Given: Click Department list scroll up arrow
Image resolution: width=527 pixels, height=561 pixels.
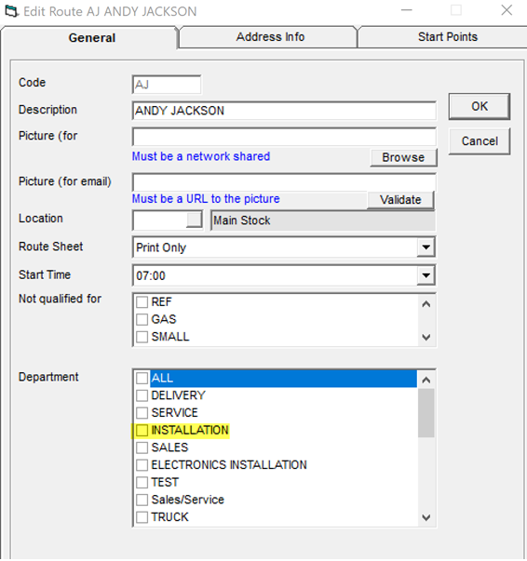Looking at the screenshot, I should (x=426, y=380).
